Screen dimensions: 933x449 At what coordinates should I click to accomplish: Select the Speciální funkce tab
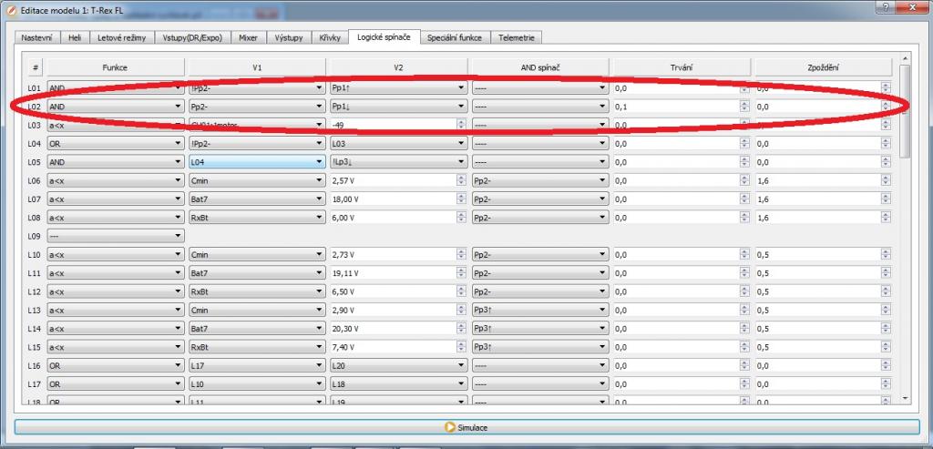point(454,38)
